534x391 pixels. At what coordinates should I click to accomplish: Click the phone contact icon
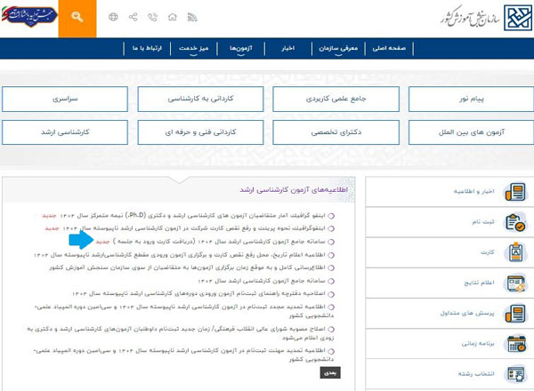click(152, 17)
